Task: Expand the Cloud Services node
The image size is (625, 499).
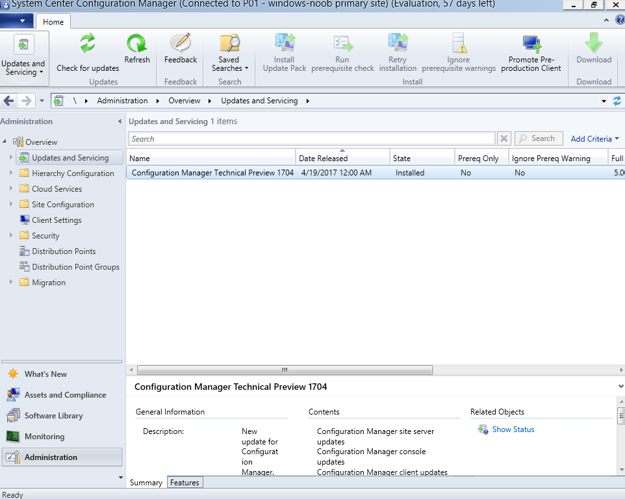Action: (11, 188)
